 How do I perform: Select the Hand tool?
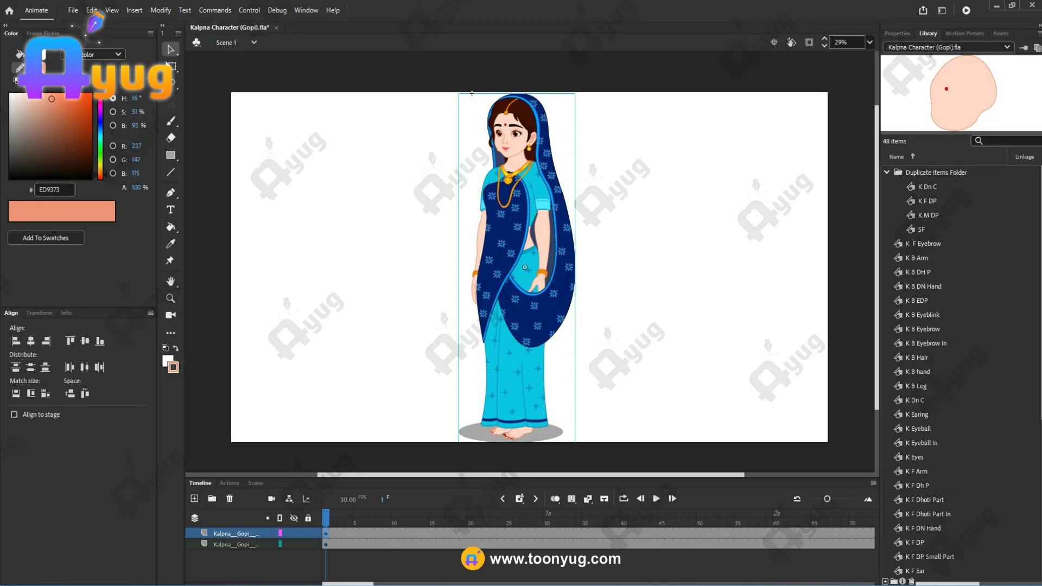[x=170, y=281]
